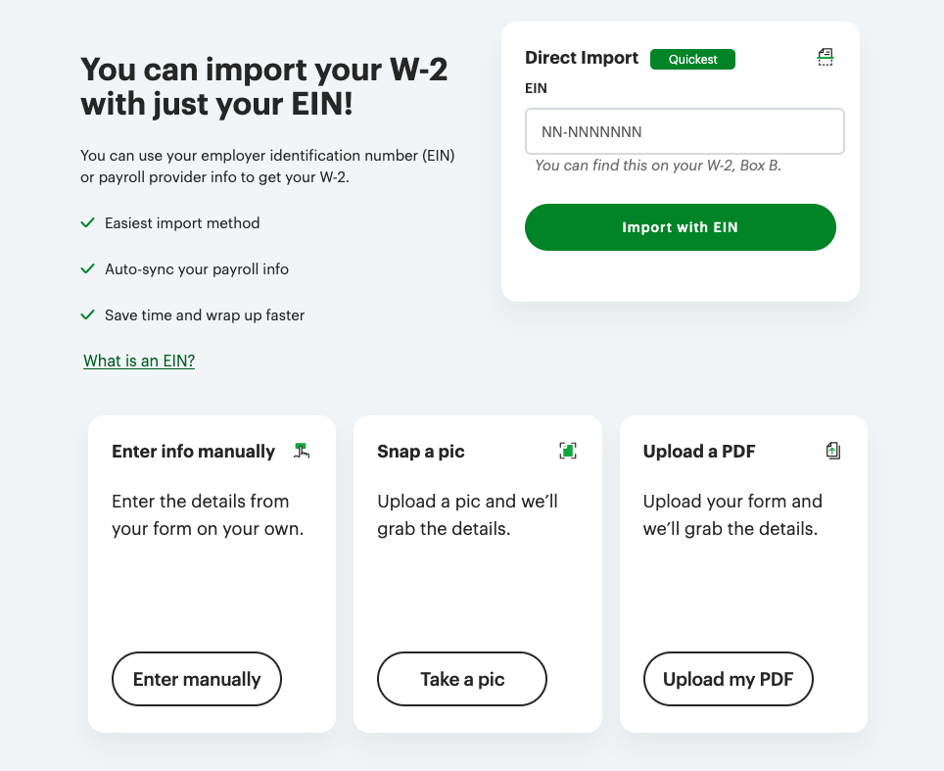
Task: Click checkmark beside Auto-sync your payroll info
Action: 87,269
